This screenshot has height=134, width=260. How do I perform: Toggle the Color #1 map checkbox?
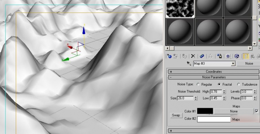(x=256, y=111)
